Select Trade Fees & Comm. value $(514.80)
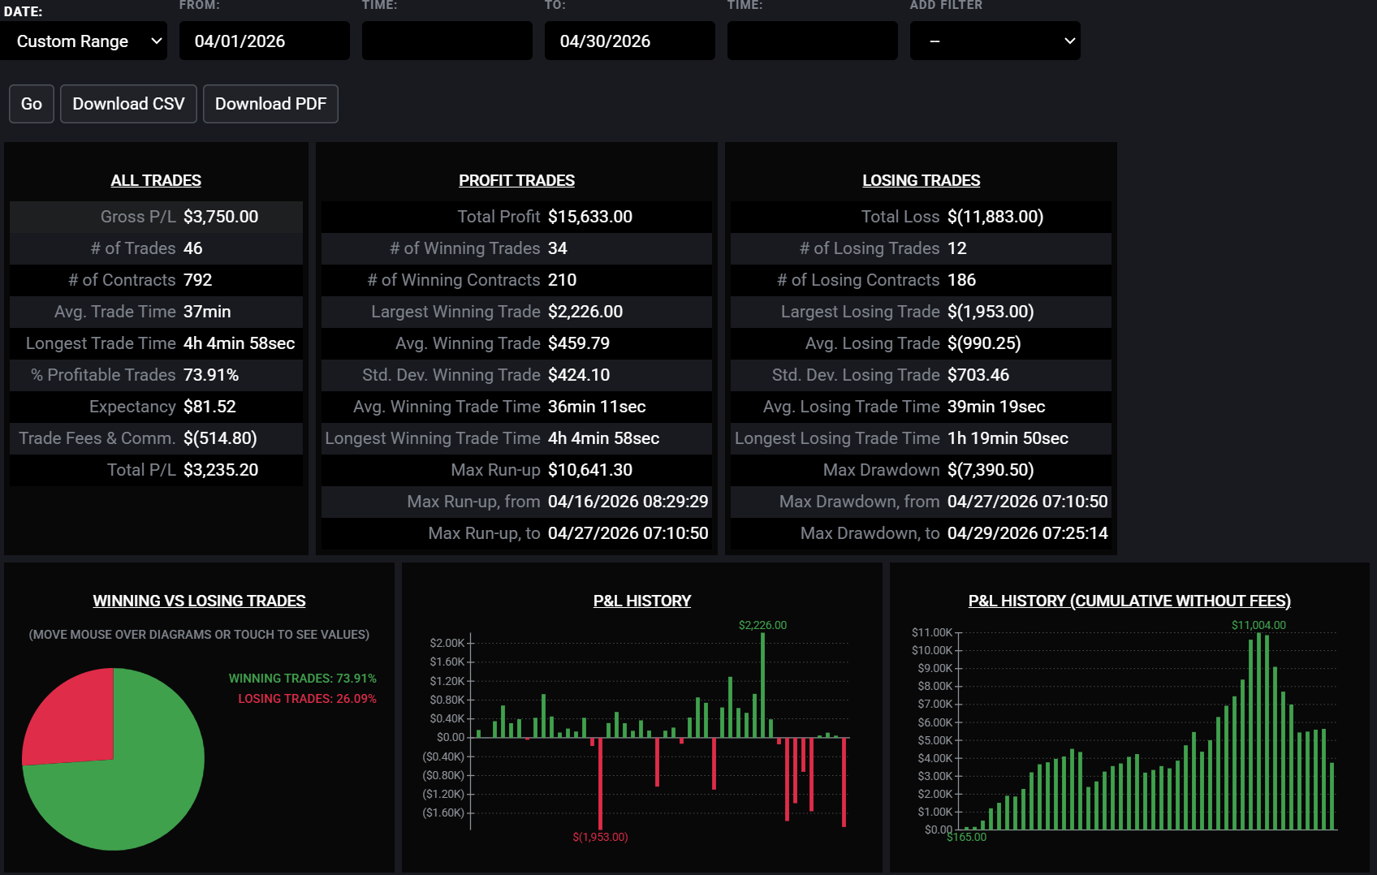This screenshot has height=875, width=1377. (220, 438)
